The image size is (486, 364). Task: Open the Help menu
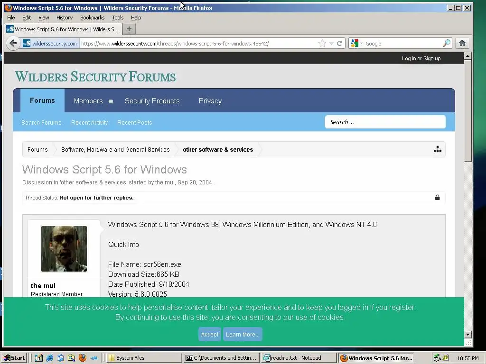point(136,18)
